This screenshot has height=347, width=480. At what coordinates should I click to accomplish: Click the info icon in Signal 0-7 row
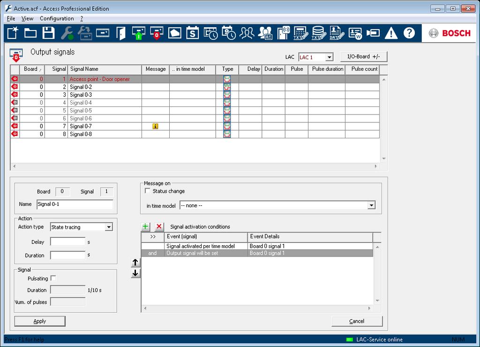[x=155, y=126]
